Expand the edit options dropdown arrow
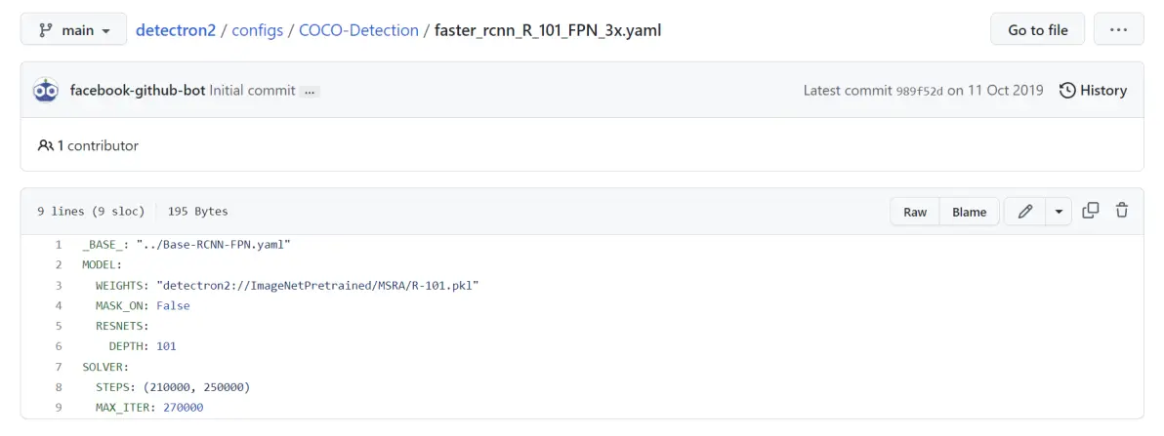1164x436 pixels. coord(1059,212)
